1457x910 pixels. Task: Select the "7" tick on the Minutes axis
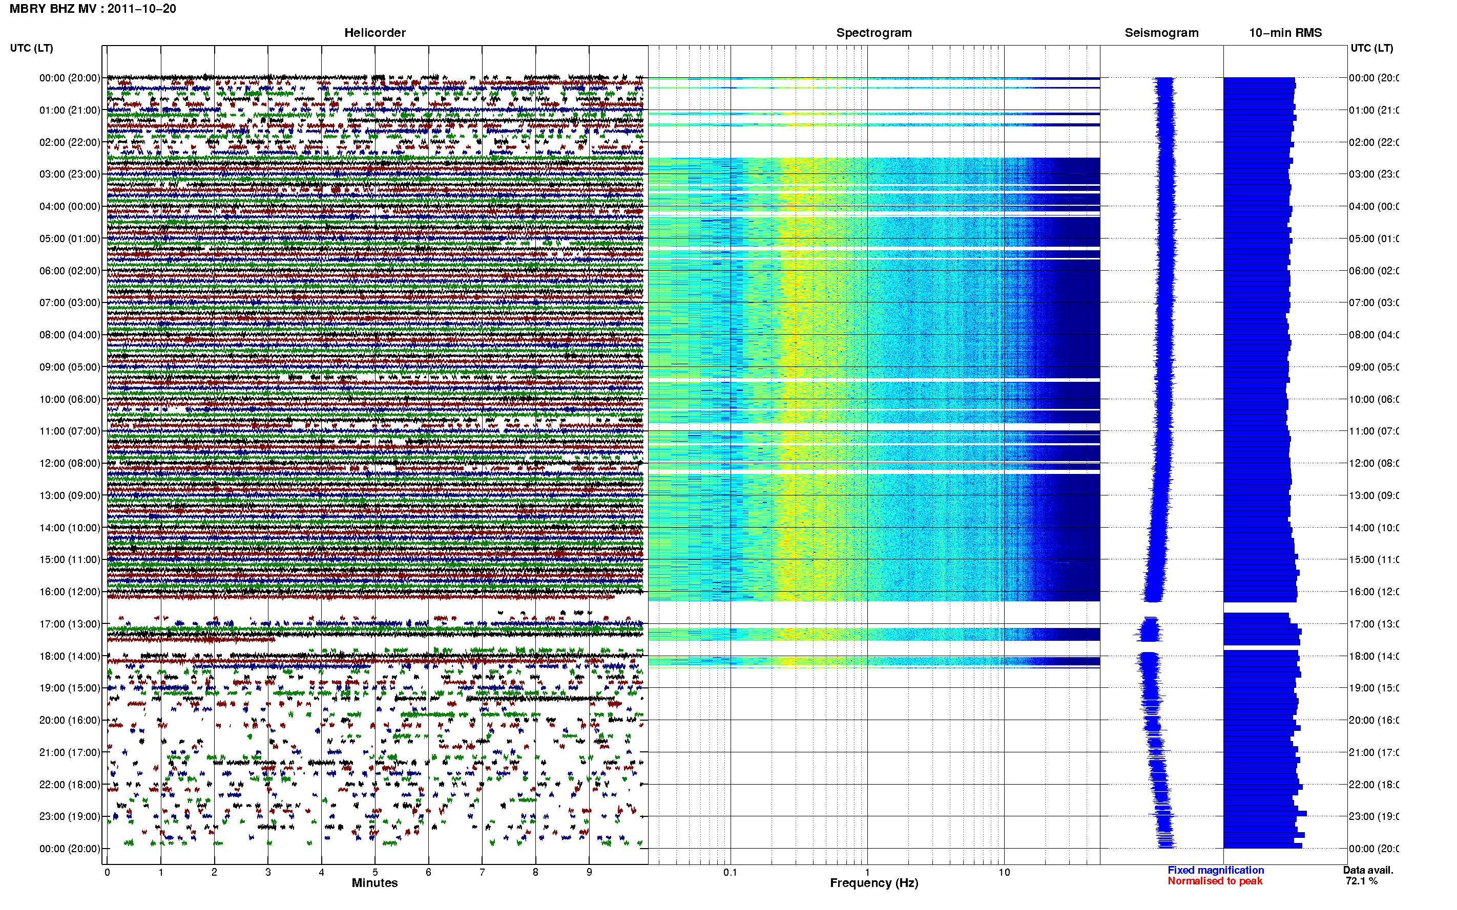coord(482,872)
